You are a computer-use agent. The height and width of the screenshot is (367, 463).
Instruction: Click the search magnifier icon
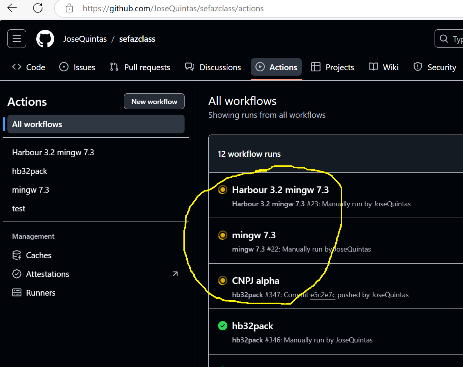coord(444,39)
